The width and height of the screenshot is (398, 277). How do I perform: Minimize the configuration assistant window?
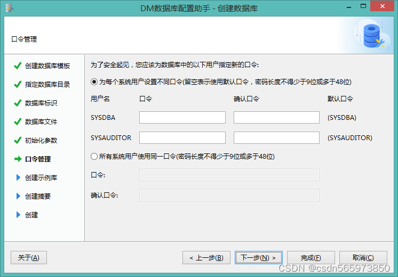point(349,7)
